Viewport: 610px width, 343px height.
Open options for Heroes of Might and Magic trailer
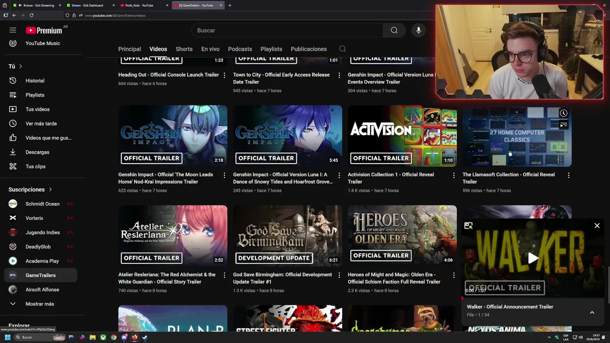tap(454, 275)
